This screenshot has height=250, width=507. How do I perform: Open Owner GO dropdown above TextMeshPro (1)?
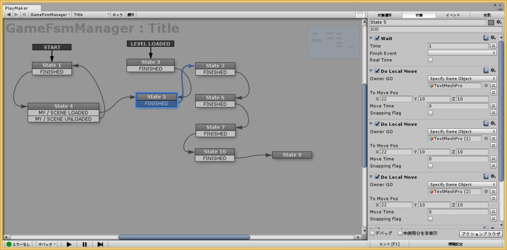pyautogui.click(x=462, y=131)
